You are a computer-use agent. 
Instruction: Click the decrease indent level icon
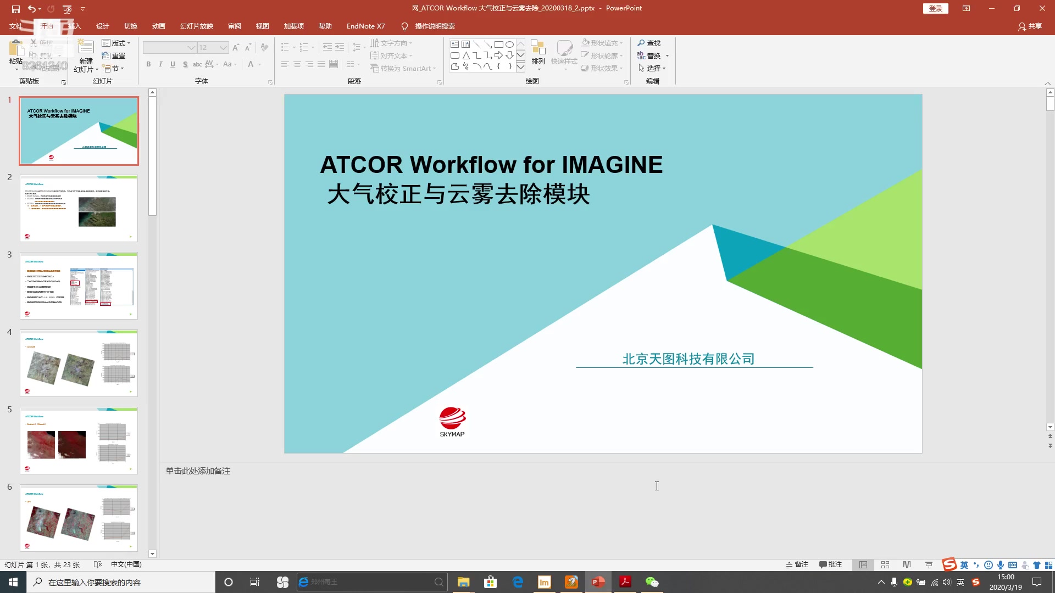(327, 47)
